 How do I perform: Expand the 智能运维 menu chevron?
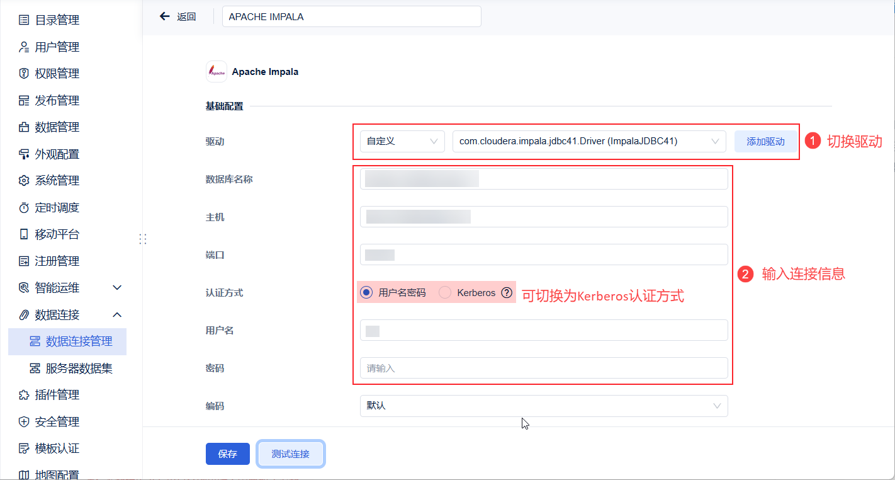click(117, 288)
